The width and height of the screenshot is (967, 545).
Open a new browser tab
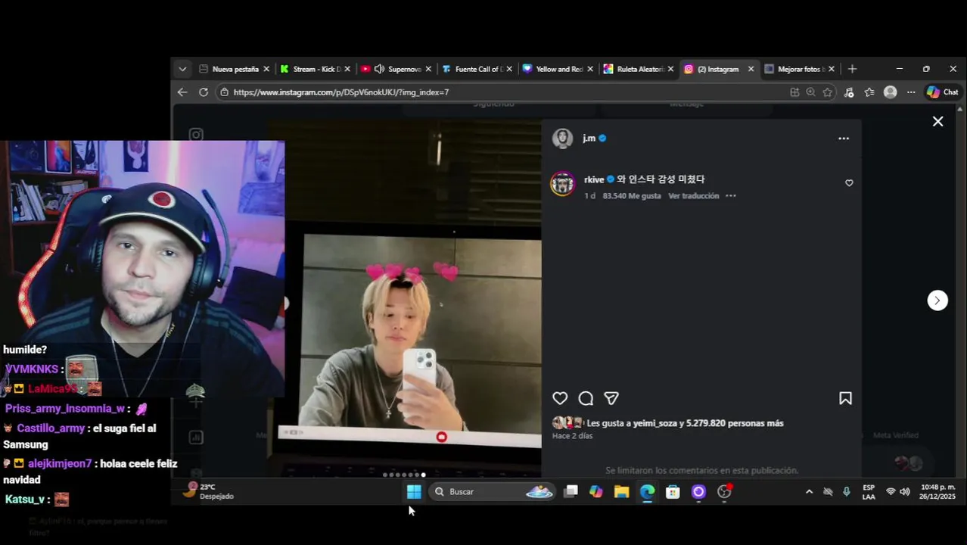852,69
